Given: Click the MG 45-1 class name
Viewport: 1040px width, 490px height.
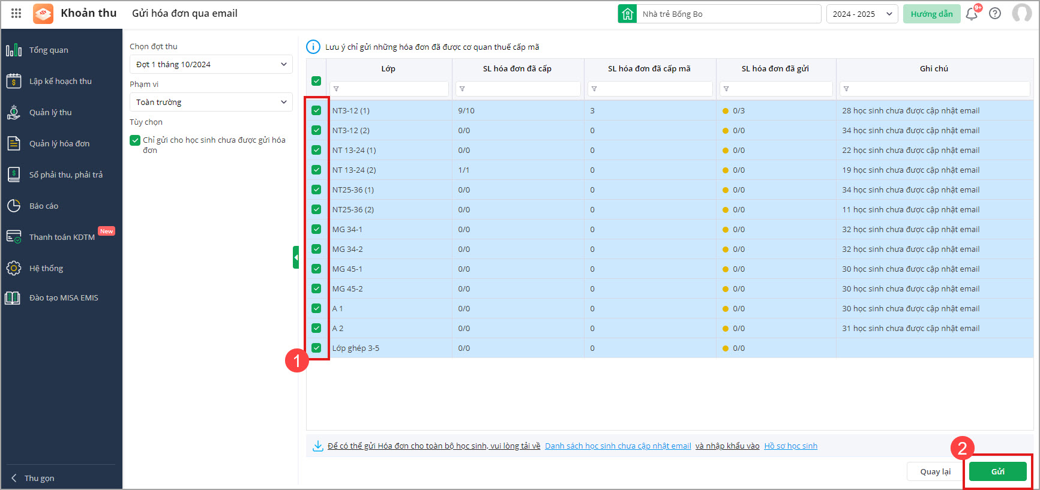Looking at the screenshot, I should [x=347, y=269].
